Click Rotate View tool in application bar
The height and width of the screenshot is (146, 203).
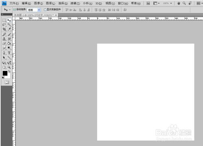point(190,3)
